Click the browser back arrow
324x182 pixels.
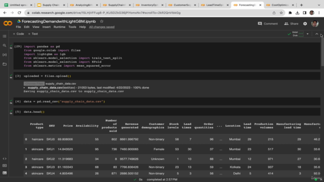[5, 13]
